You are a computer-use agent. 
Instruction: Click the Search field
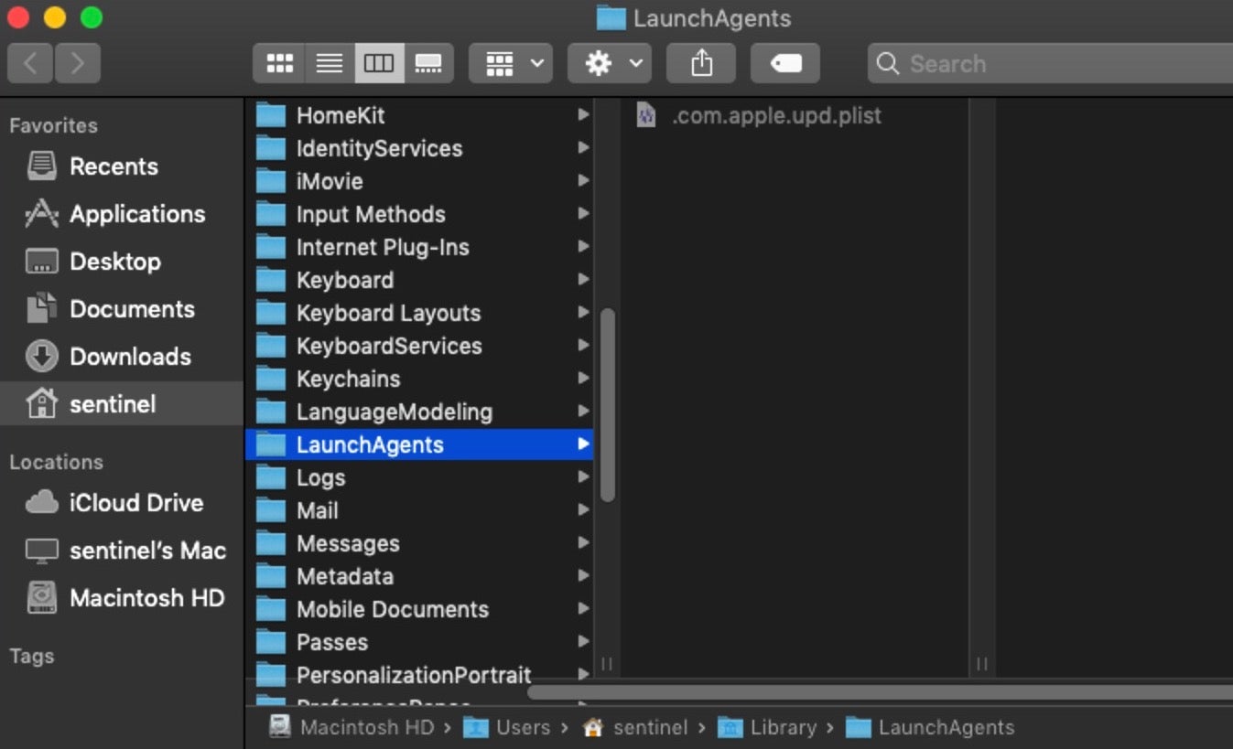[1053, 64]
